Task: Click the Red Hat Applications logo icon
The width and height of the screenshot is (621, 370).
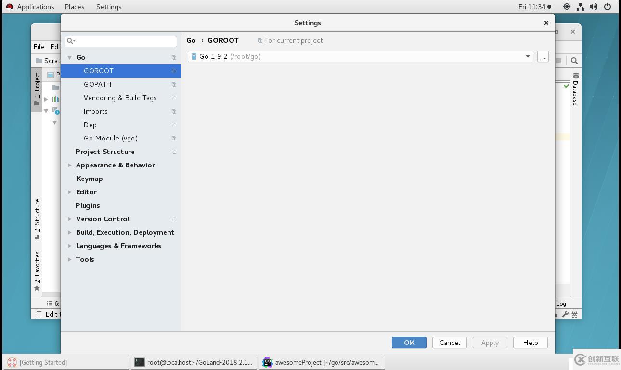Action: point(10,7)
